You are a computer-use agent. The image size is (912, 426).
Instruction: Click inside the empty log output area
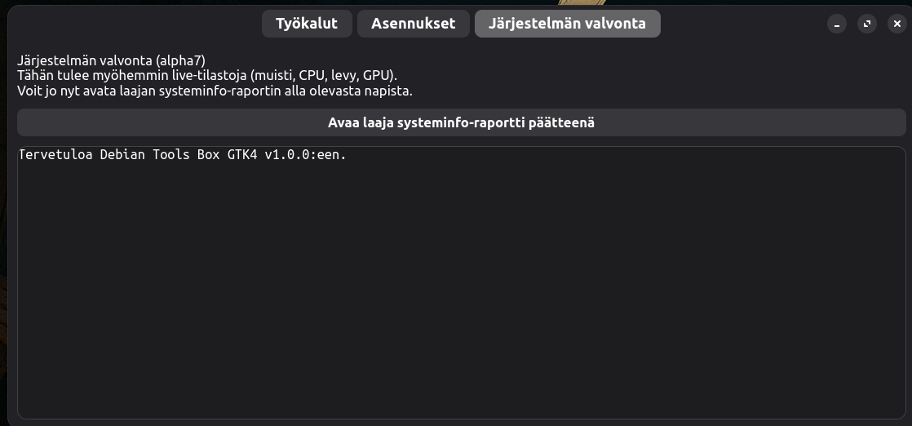(x=461, y=294)
